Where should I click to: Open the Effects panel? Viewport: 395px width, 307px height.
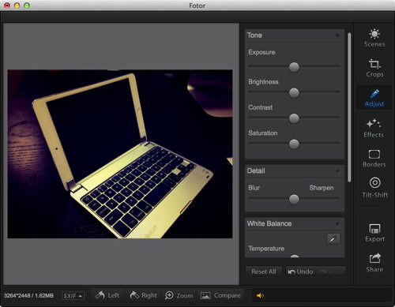point(374,129)
